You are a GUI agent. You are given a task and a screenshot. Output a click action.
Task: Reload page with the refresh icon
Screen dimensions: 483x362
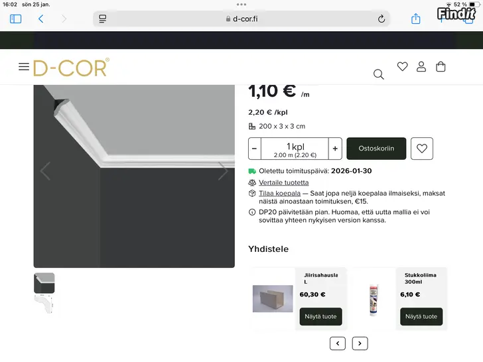(381, 19)
